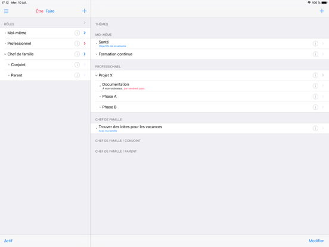Open info for Phase B
The width and height of the screenshot is (329, 247).
pyautogui.click(x=315, y=107)
